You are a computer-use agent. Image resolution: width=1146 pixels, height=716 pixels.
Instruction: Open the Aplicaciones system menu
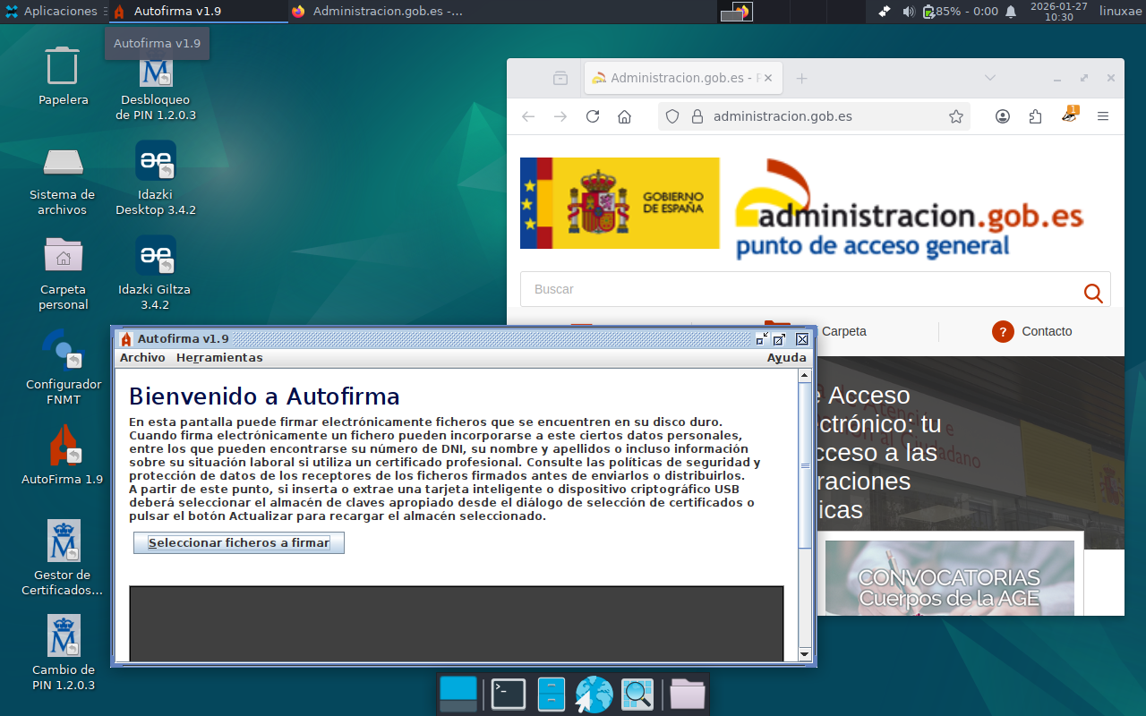click(x=50, y=11)
